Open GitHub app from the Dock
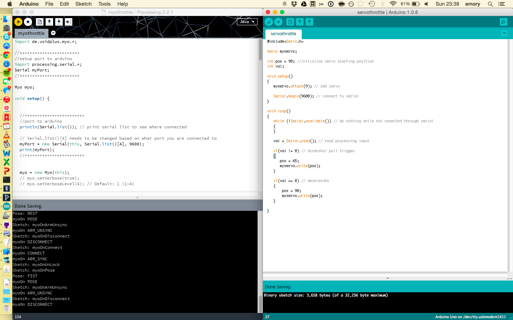 click(x=6, y=225)
